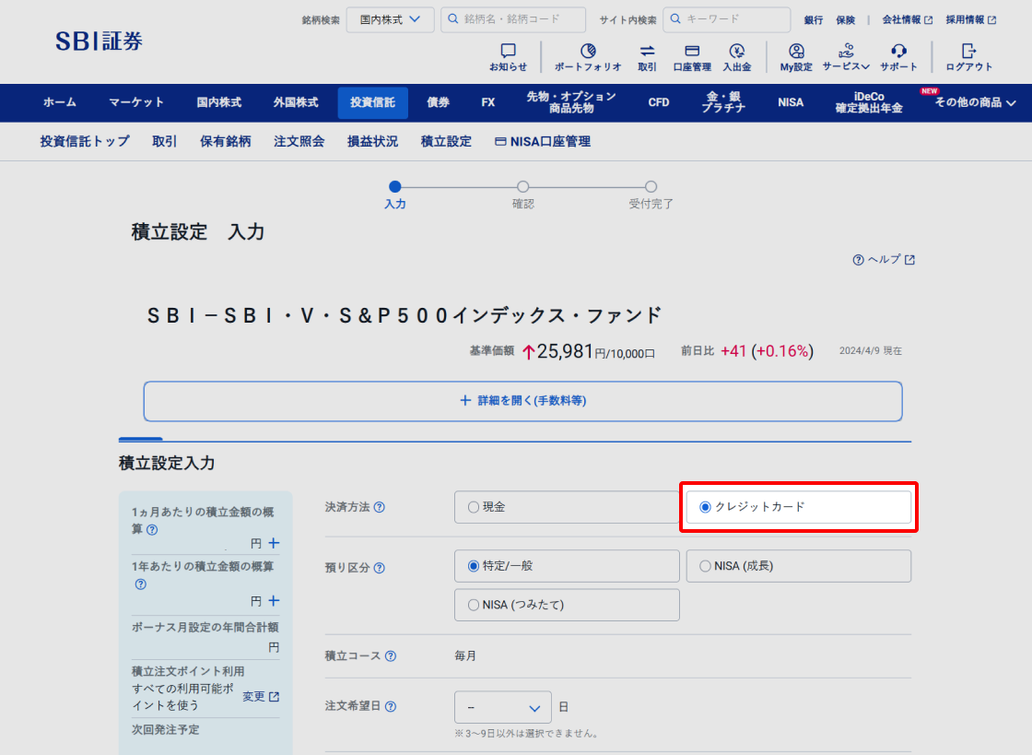Focus the サイト内検索 キーワード field
1032x755 pixels.
point(727,19)
